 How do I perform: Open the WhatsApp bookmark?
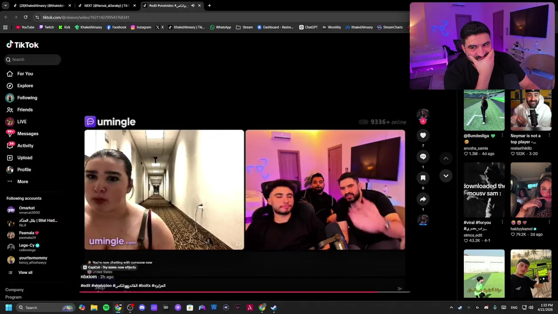pos(221,27)
